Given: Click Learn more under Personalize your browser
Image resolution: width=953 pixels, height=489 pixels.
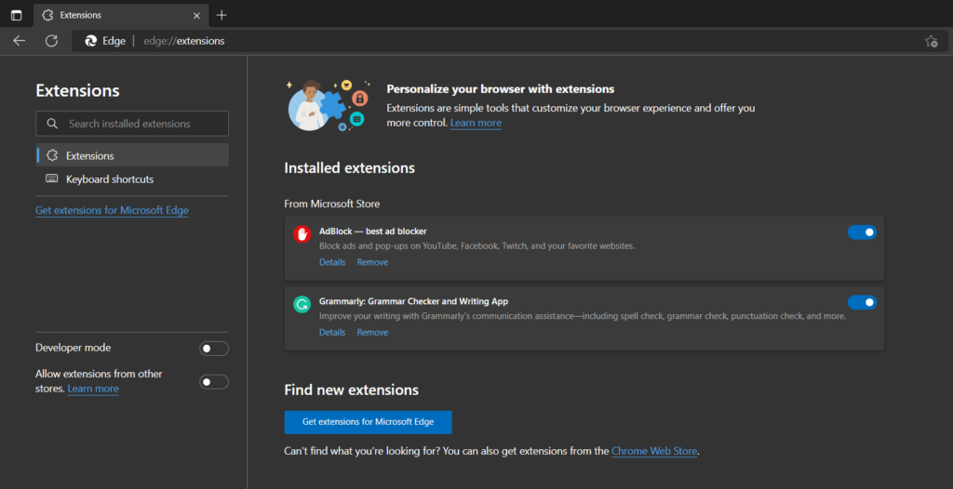Looking at the screenshot, I should pyautogui.click(x=476, y=123).
